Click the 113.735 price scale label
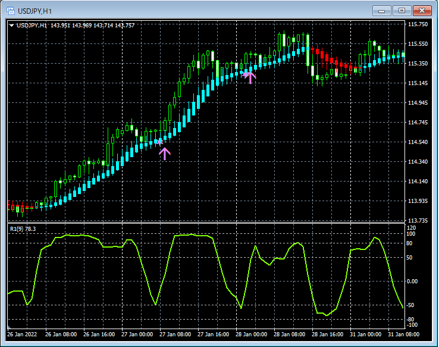 pos(418,221)
